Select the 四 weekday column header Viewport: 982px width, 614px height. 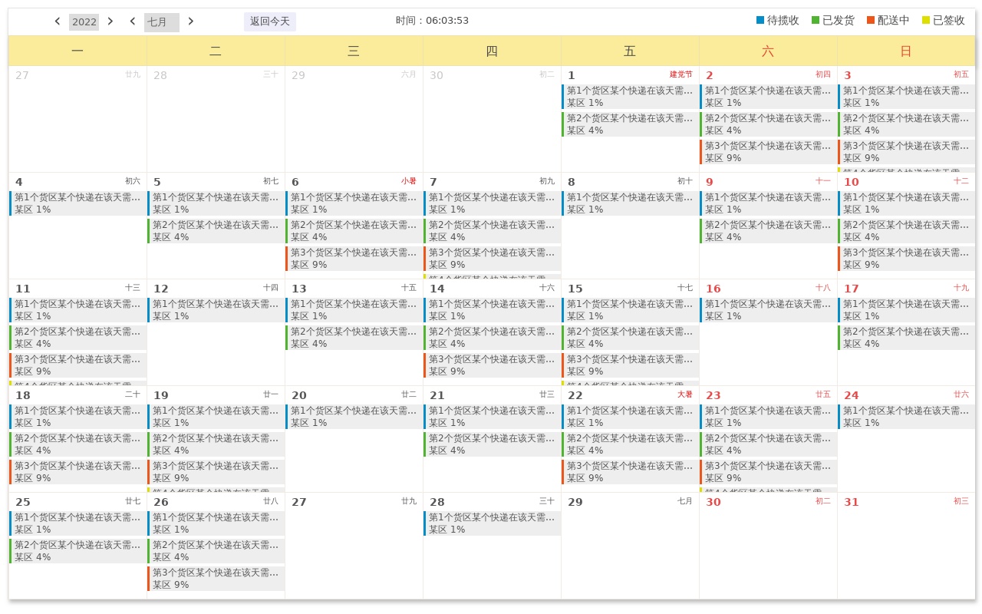click(x=492, y=51)
